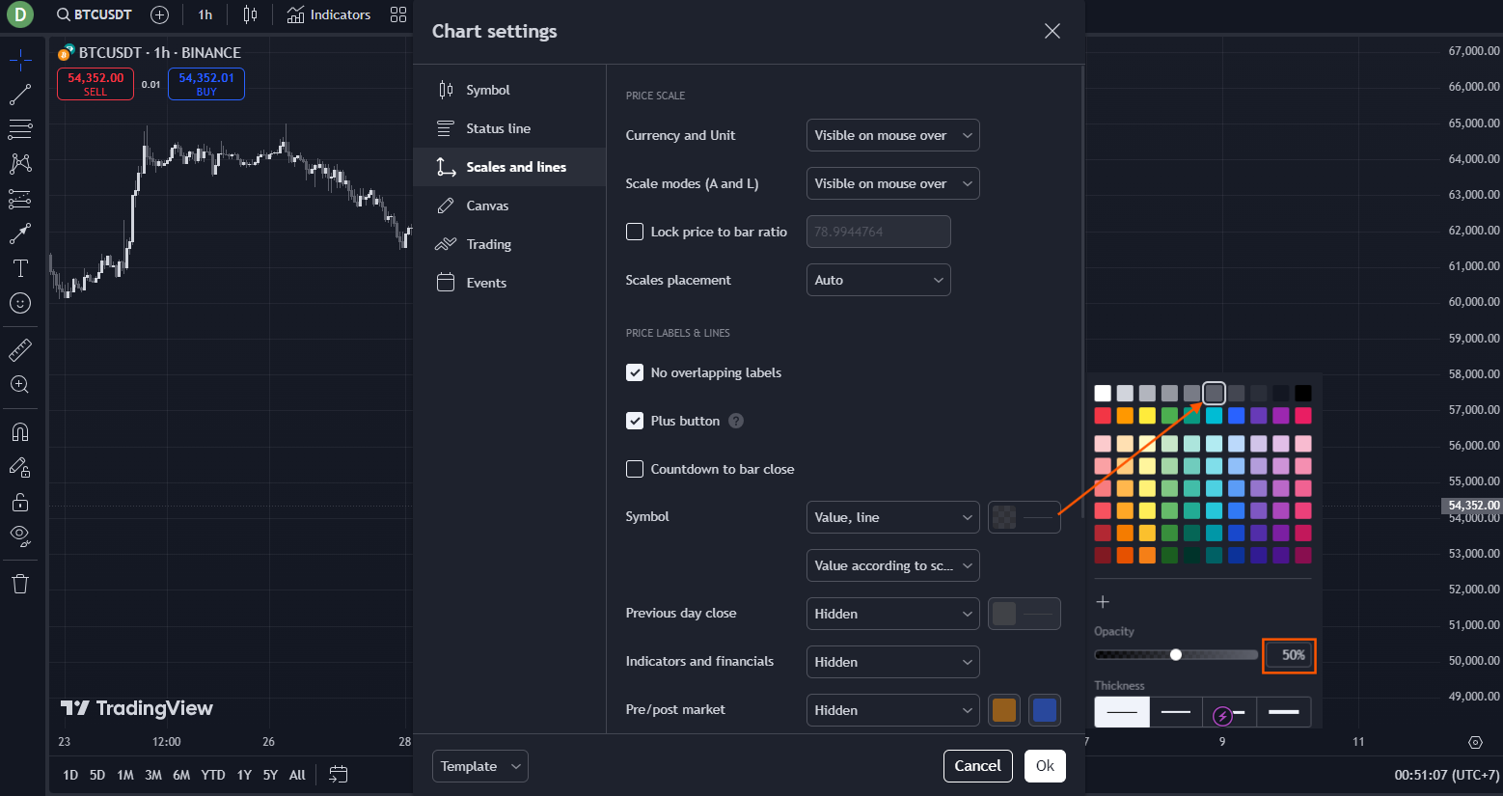Image resolution: width=1503 pixels, height=796 pixels.
Task: Click the SELL 54,352.00 button
Action: click(96, 84)
